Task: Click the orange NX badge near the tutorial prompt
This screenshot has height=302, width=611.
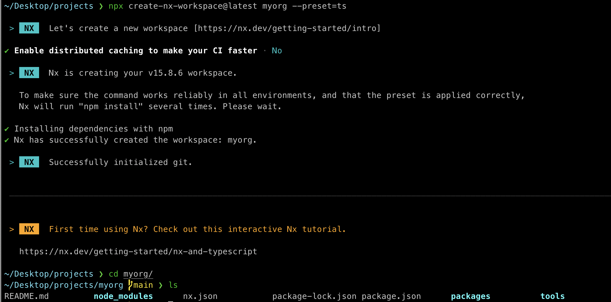Action: [29, 229]
